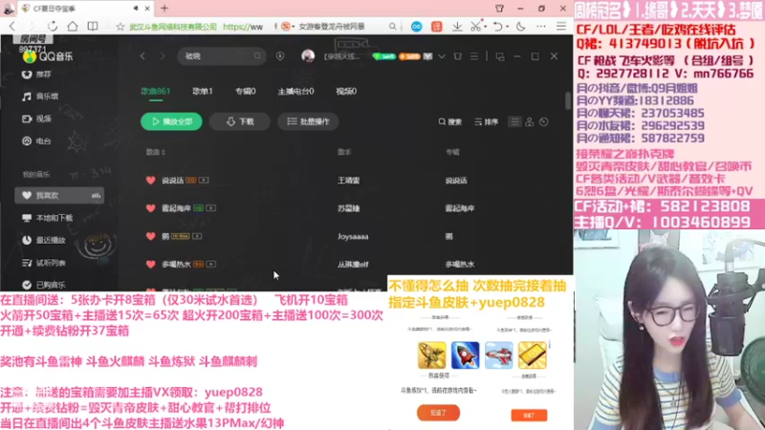Expand the scissors tool dropdown arrow
The image size is (765, 430).
485,27
